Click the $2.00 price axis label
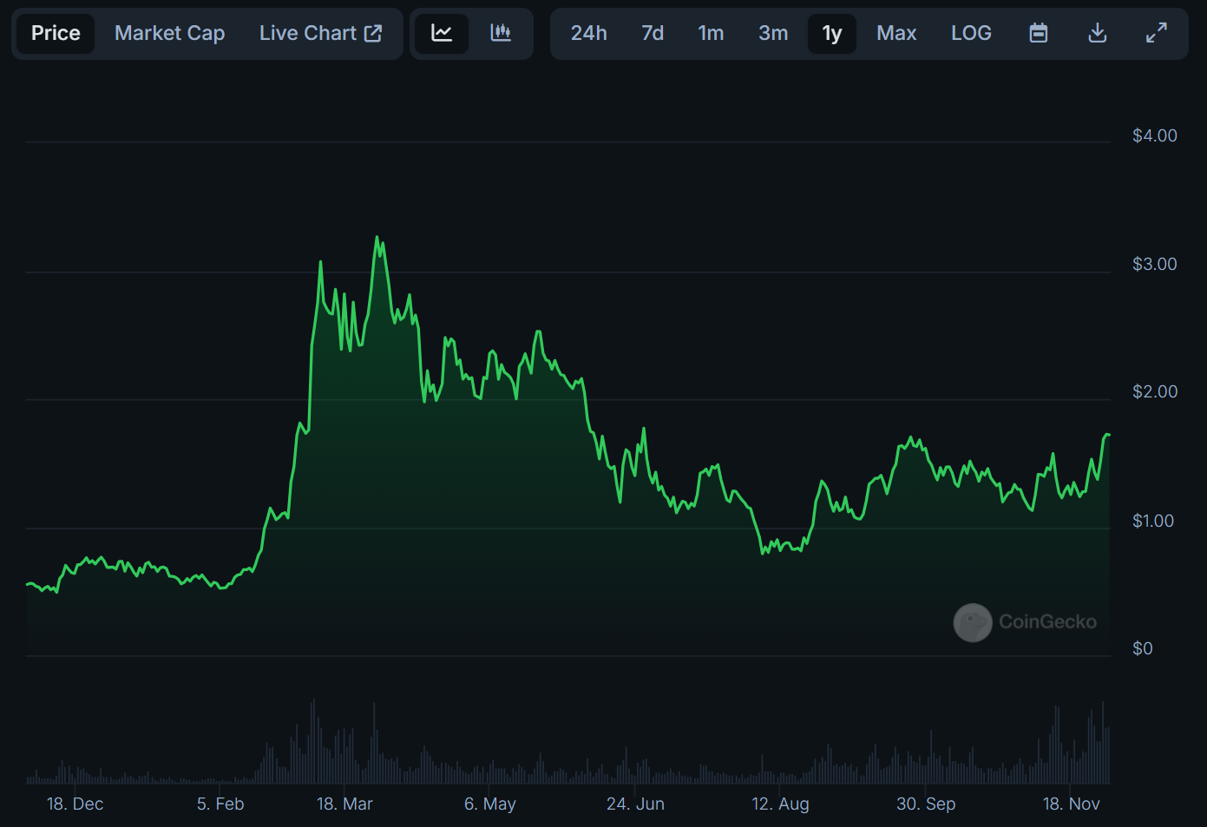The height and width of the screenshot is (827, 1207). pyautogui.click(x=1155, y=391)
